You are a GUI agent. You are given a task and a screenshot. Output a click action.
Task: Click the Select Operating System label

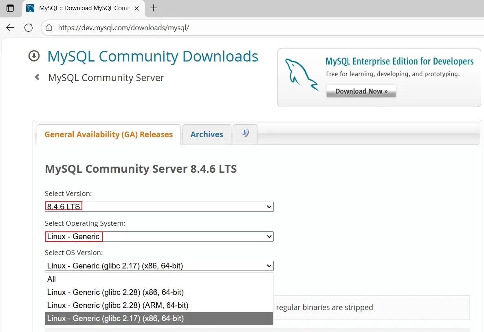pos(85,223)
